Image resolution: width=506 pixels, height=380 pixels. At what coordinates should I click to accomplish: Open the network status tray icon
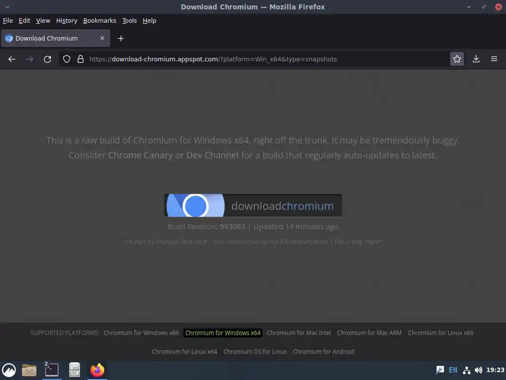(x=466, y=370)
